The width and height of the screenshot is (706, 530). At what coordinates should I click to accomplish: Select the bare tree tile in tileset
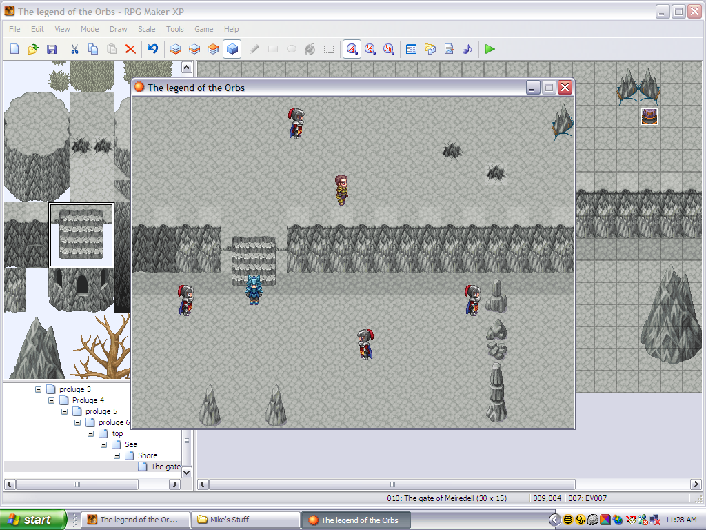pos(101,345)
